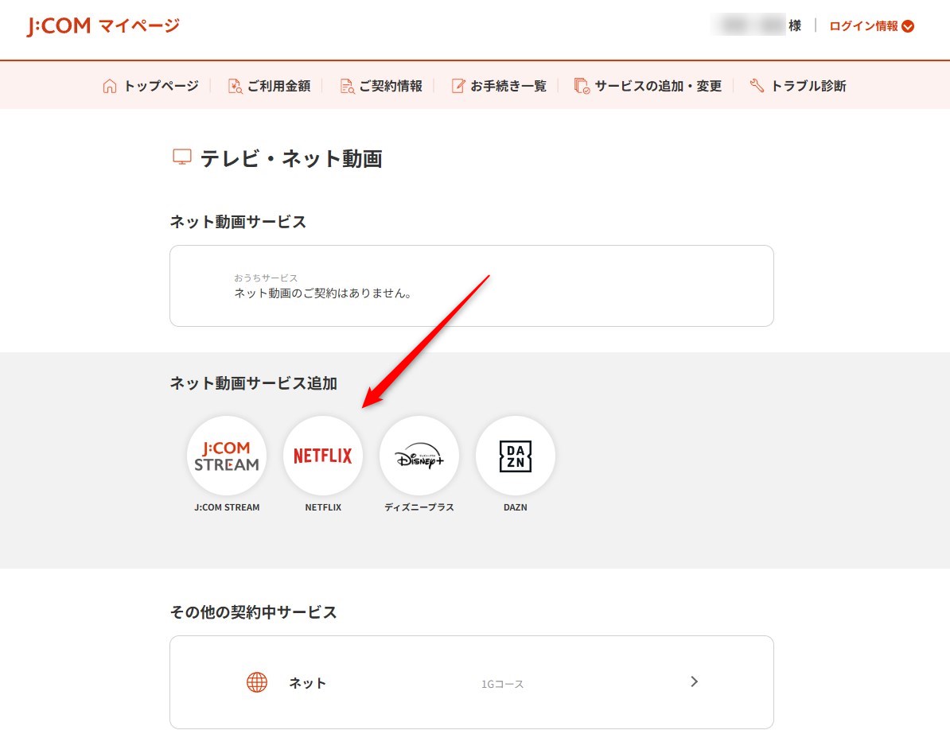The height and width of the screenshot is (730, 950).
Task: Click the document icon beside ご契約情報
Action: (x=346, y=86)
